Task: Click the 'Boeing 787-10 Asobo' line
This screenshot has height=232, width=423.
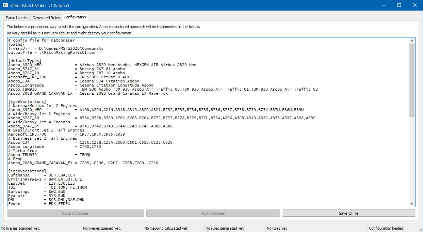Action: (x=67, y=73)
